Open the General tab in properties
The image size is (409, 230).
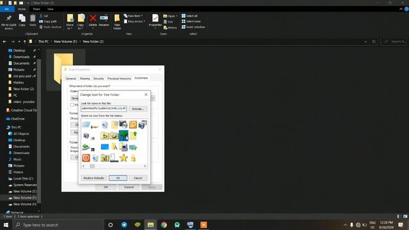coord(71,78)
